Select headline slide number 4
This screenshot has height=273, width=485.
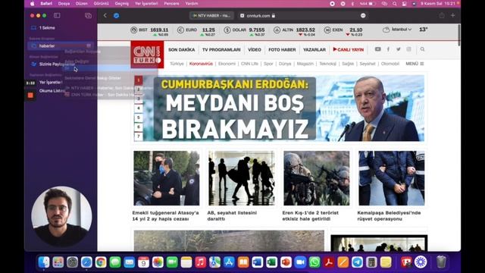coord(139,108)
